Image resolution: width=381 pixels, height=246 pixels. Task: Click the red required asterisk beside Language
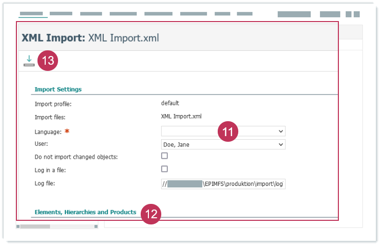coord(66,132)
